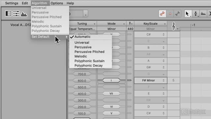Open the tuning fork reference pitch menu

[x=130, y=24]
